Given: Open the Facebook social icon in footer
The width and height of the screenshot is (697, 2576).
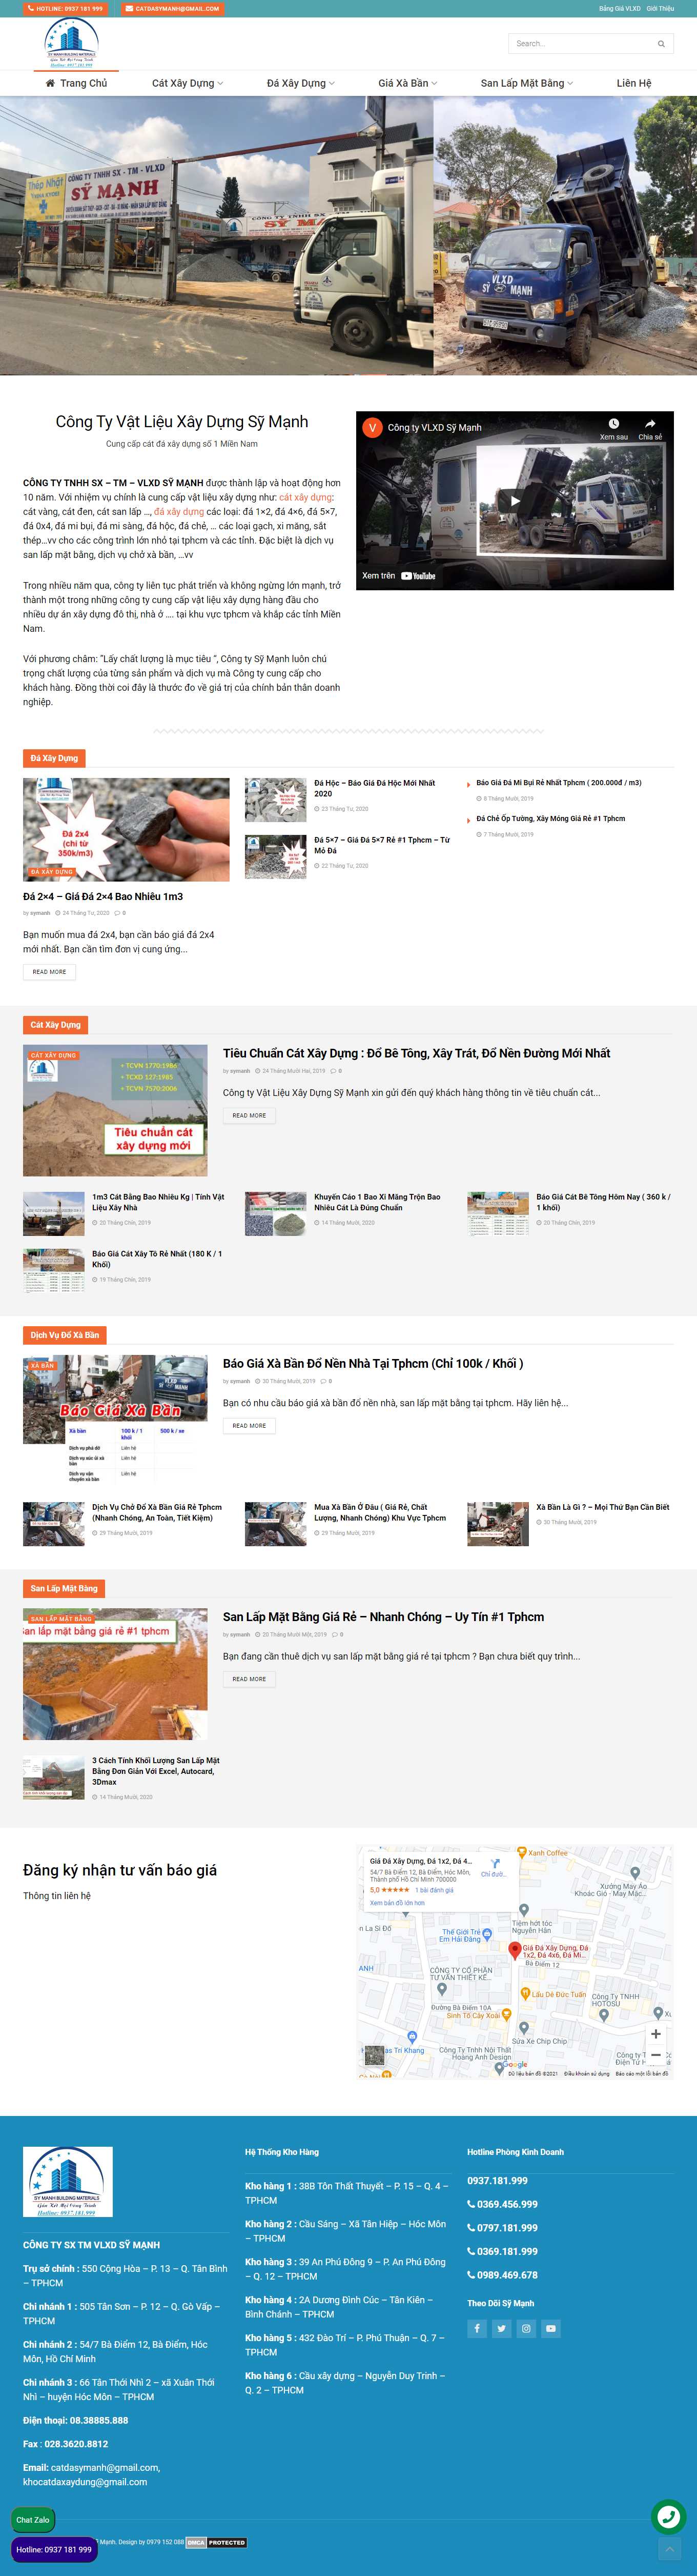Looking at the screenshot, I should pyautogui.click(x=477, y=2329).
